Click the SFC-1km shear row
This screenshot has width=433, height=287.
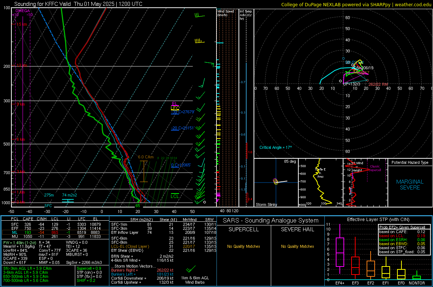(x=164, y=225)
